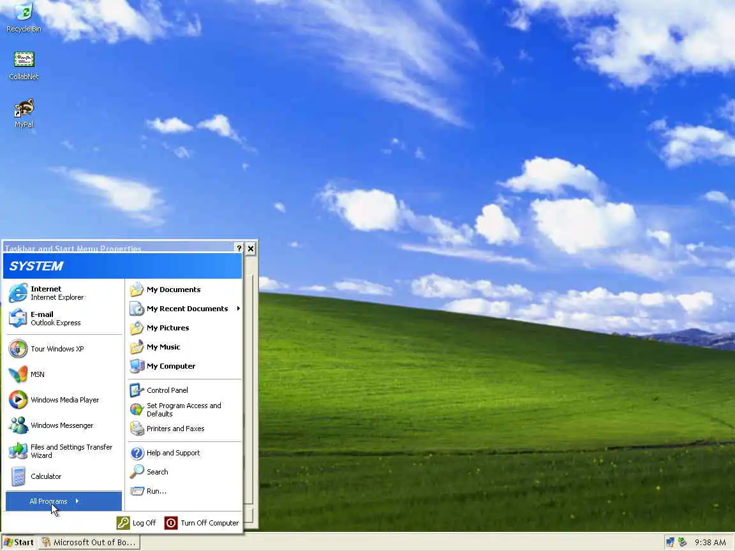Open Set Program Access and Defaults

tap(184, 409)
